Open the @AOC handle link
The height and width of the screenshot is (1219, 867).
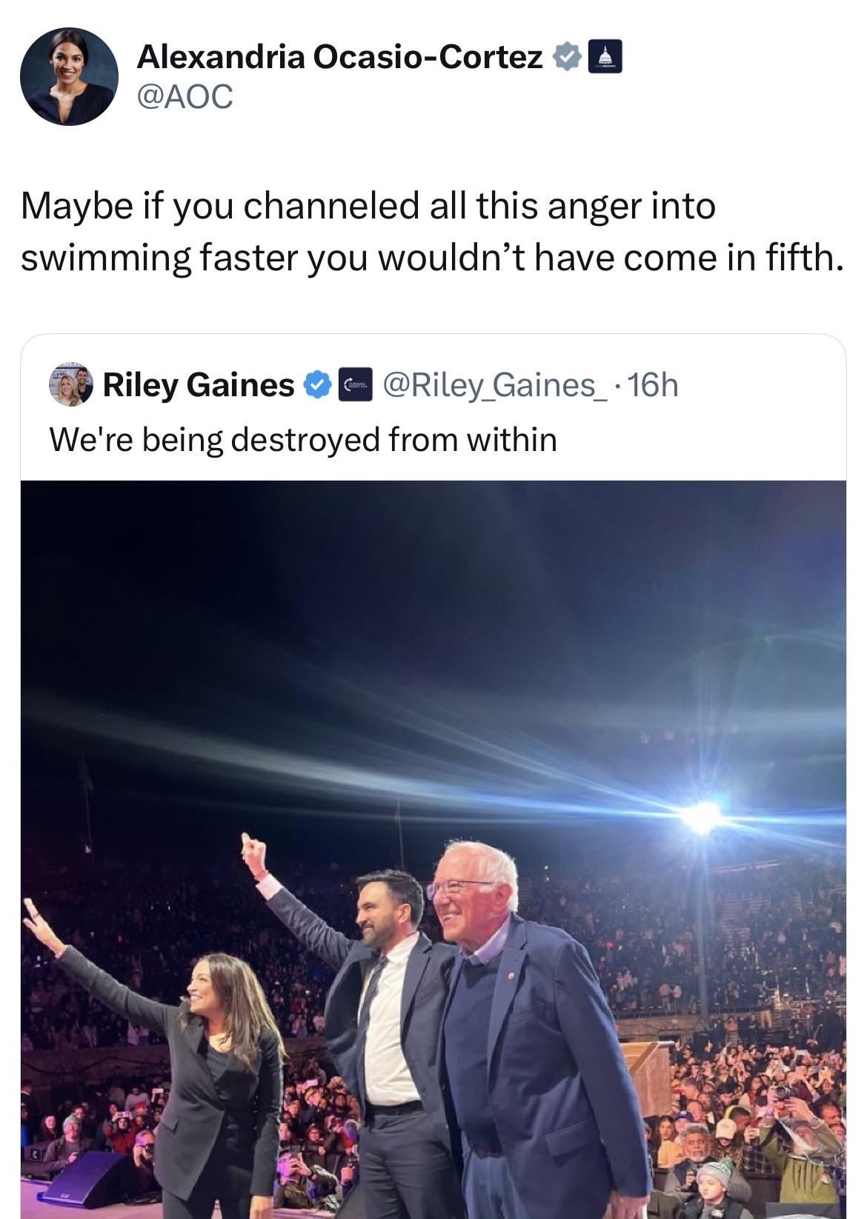coord(185,96)
